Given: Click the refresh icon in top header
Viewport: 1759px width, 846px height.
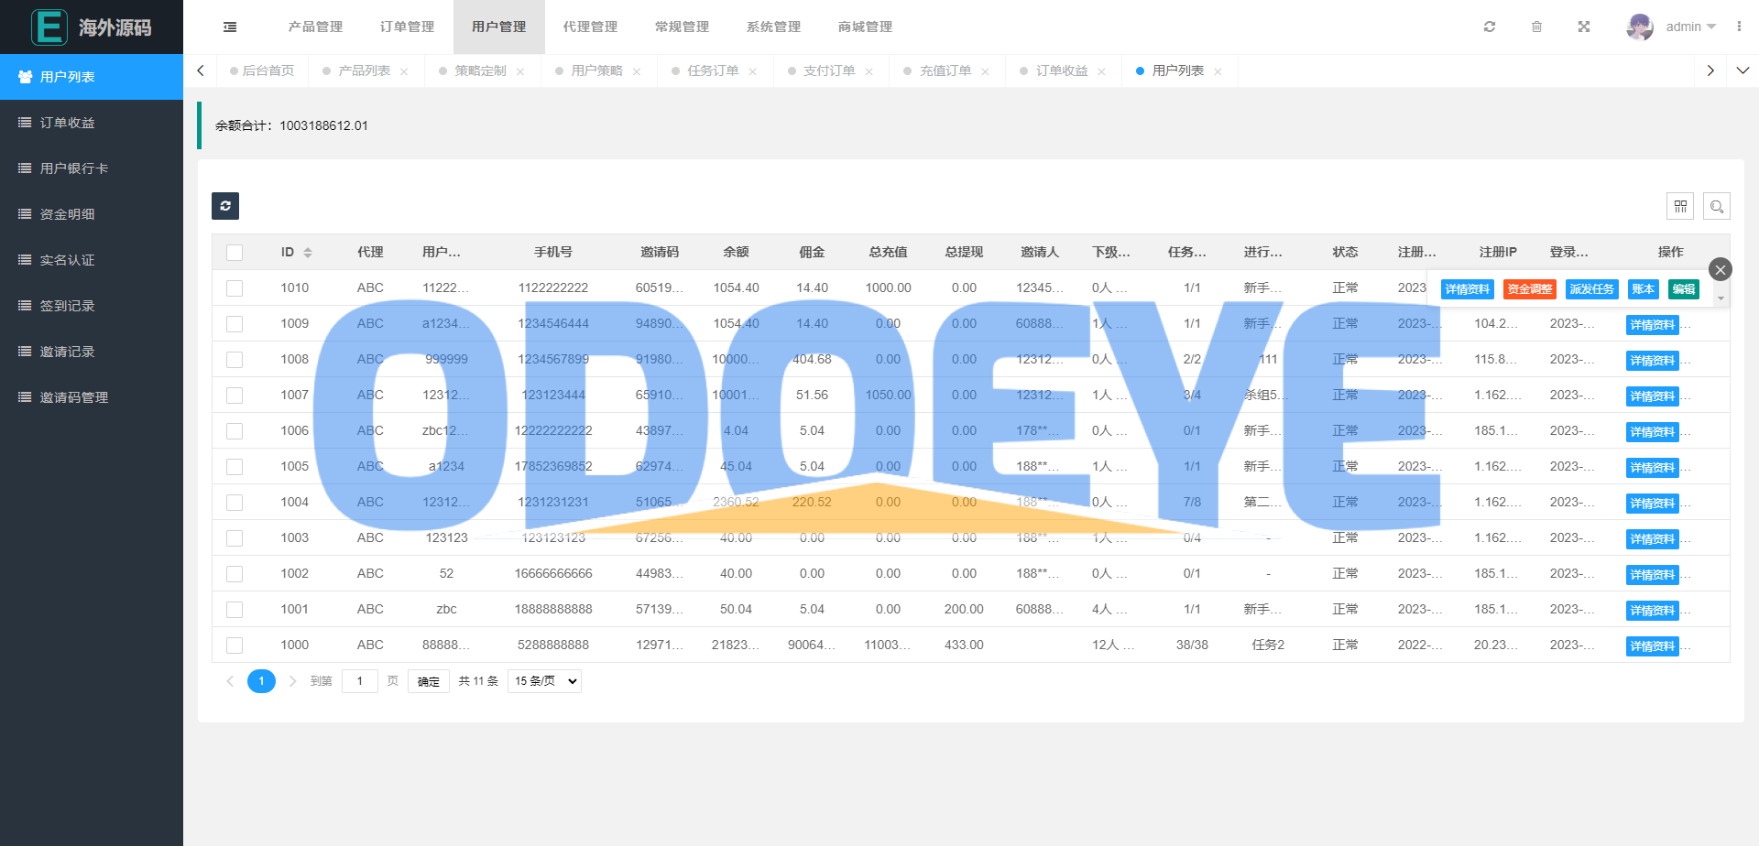Looking at the screenshot, I should (x=1490, y=27).
